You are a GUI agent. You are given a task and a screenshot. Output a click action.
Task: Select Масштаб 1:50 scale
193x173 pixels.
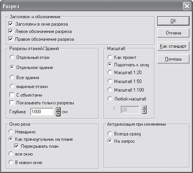click(x=110, y=81)
